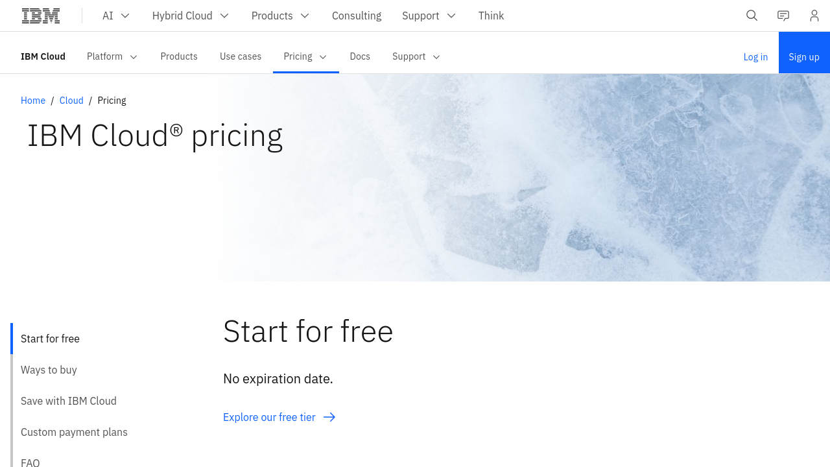Open the chat contact icon

tap(783, 16)
